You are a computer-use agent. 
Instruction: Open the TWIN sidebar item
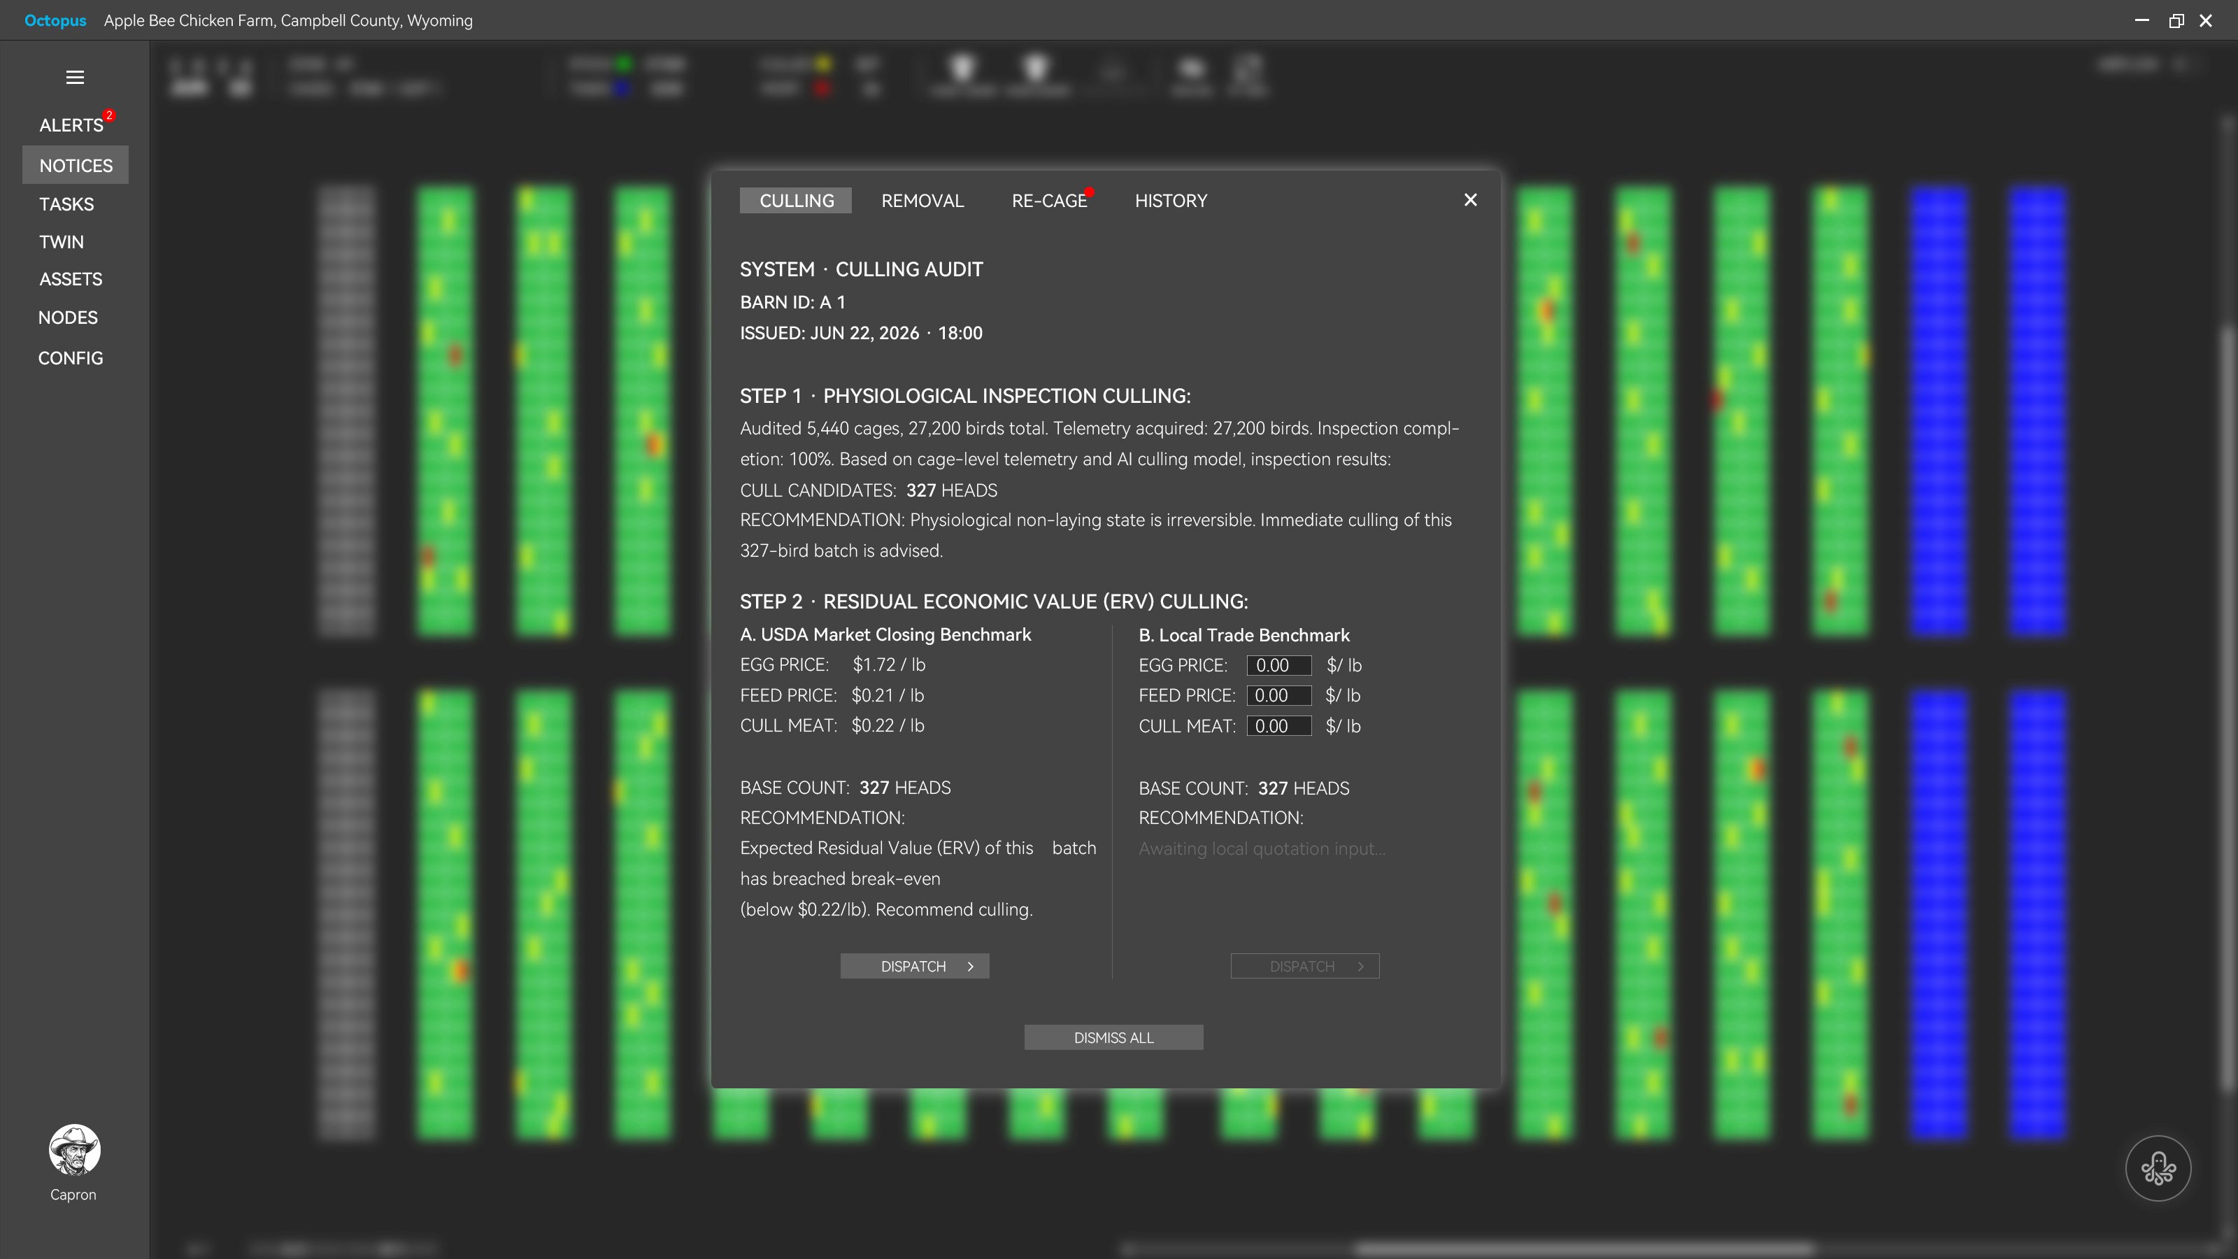point(62,241)
